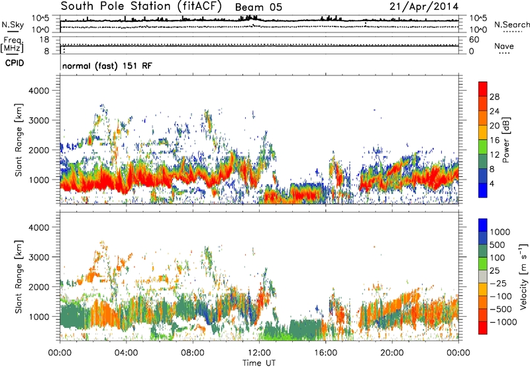Click the red bottom segment of the Velocity colorbar
Viewport: 530px width, 367px height.
[483, 328]
